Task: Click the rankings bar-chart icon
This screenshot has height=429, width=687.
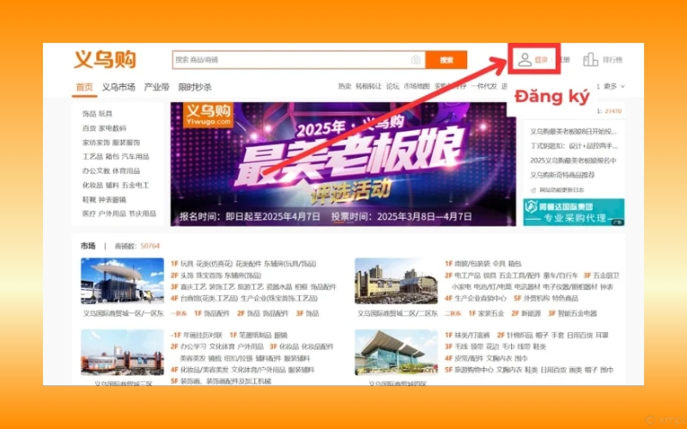Action: tap(590, 59)
